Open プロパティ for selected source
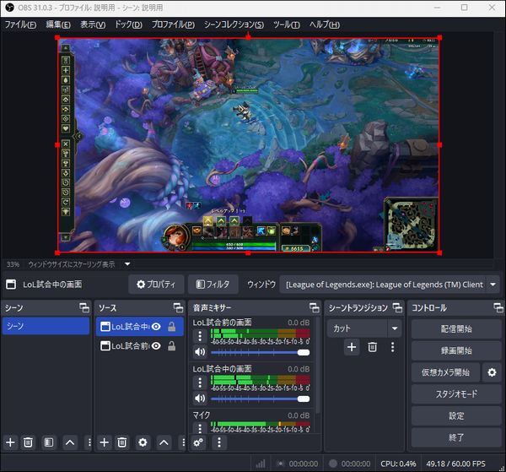This screenshot has width=506, height=472. 156,285
